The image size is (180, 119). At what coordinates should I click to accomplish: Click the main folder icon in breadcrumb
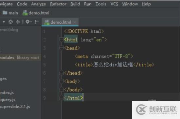[x=5, y=13]
